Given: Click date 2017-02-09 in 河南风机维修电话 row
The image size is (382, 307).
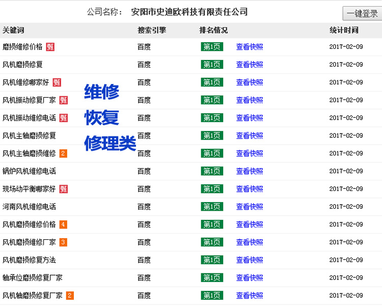Looking at the screenshot, I should coord(346,207).
